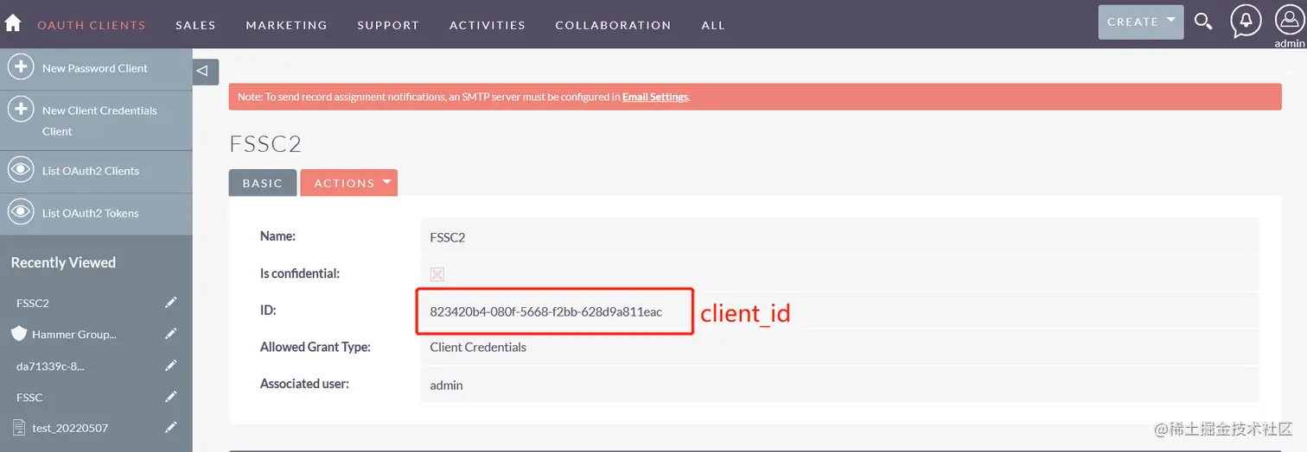Click the SMTP note banner

point(755,97)
